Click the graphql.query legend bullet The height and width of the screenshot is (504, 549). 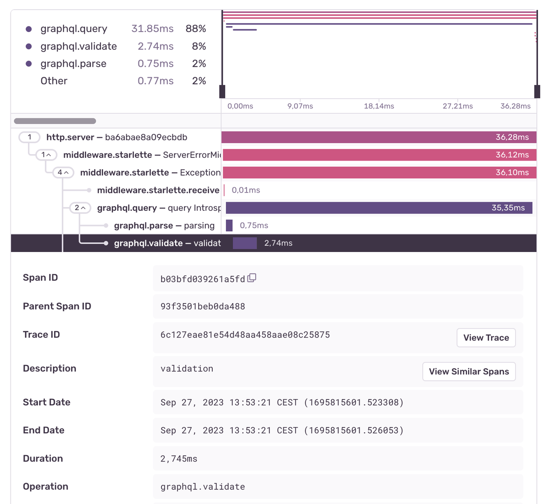(29, 28)
